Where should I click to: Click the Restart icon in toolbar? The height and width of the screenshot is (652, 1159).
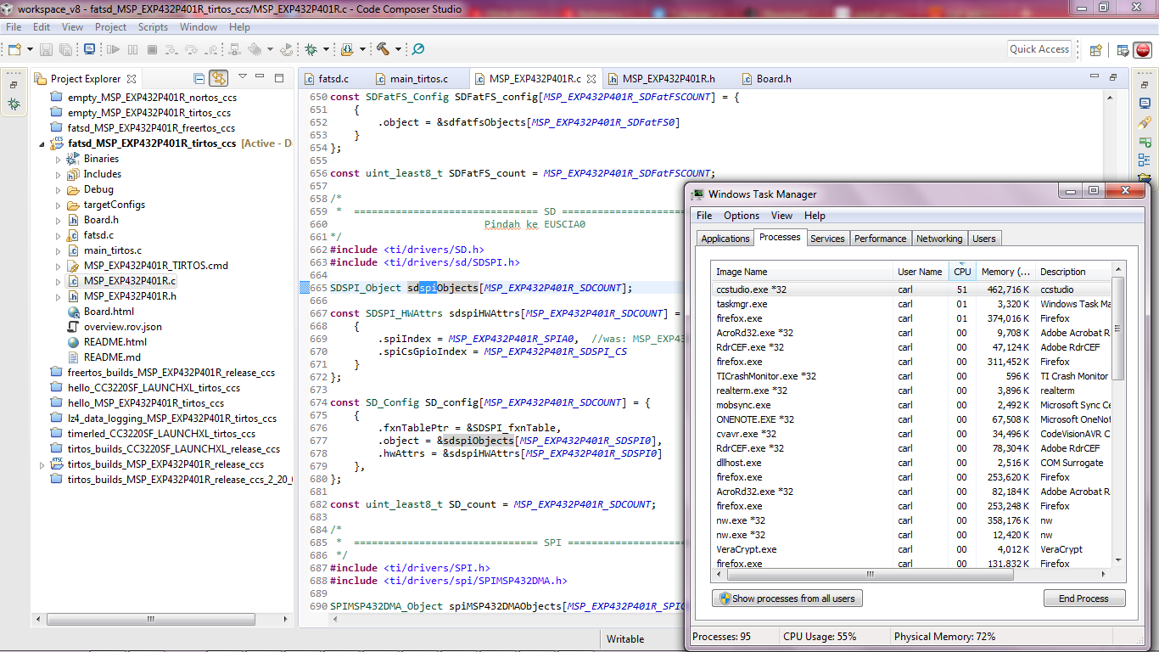click(x=287, y=49)
